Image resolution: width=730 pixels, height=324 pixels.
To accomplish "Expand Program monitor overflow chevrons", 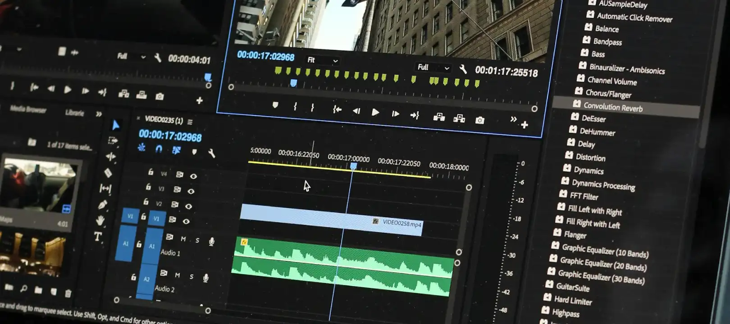I will coord(513,119).
